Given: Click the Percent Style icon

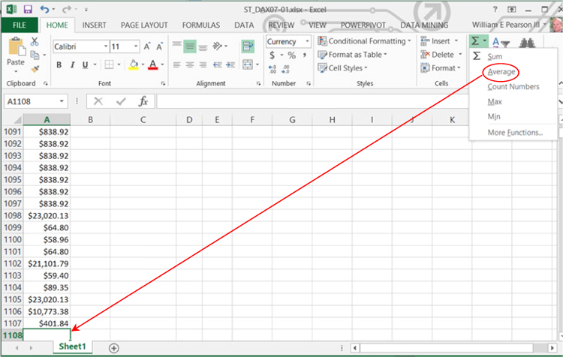Looking at the screenshot, I should pyautogui.click(x=291, y=55).
